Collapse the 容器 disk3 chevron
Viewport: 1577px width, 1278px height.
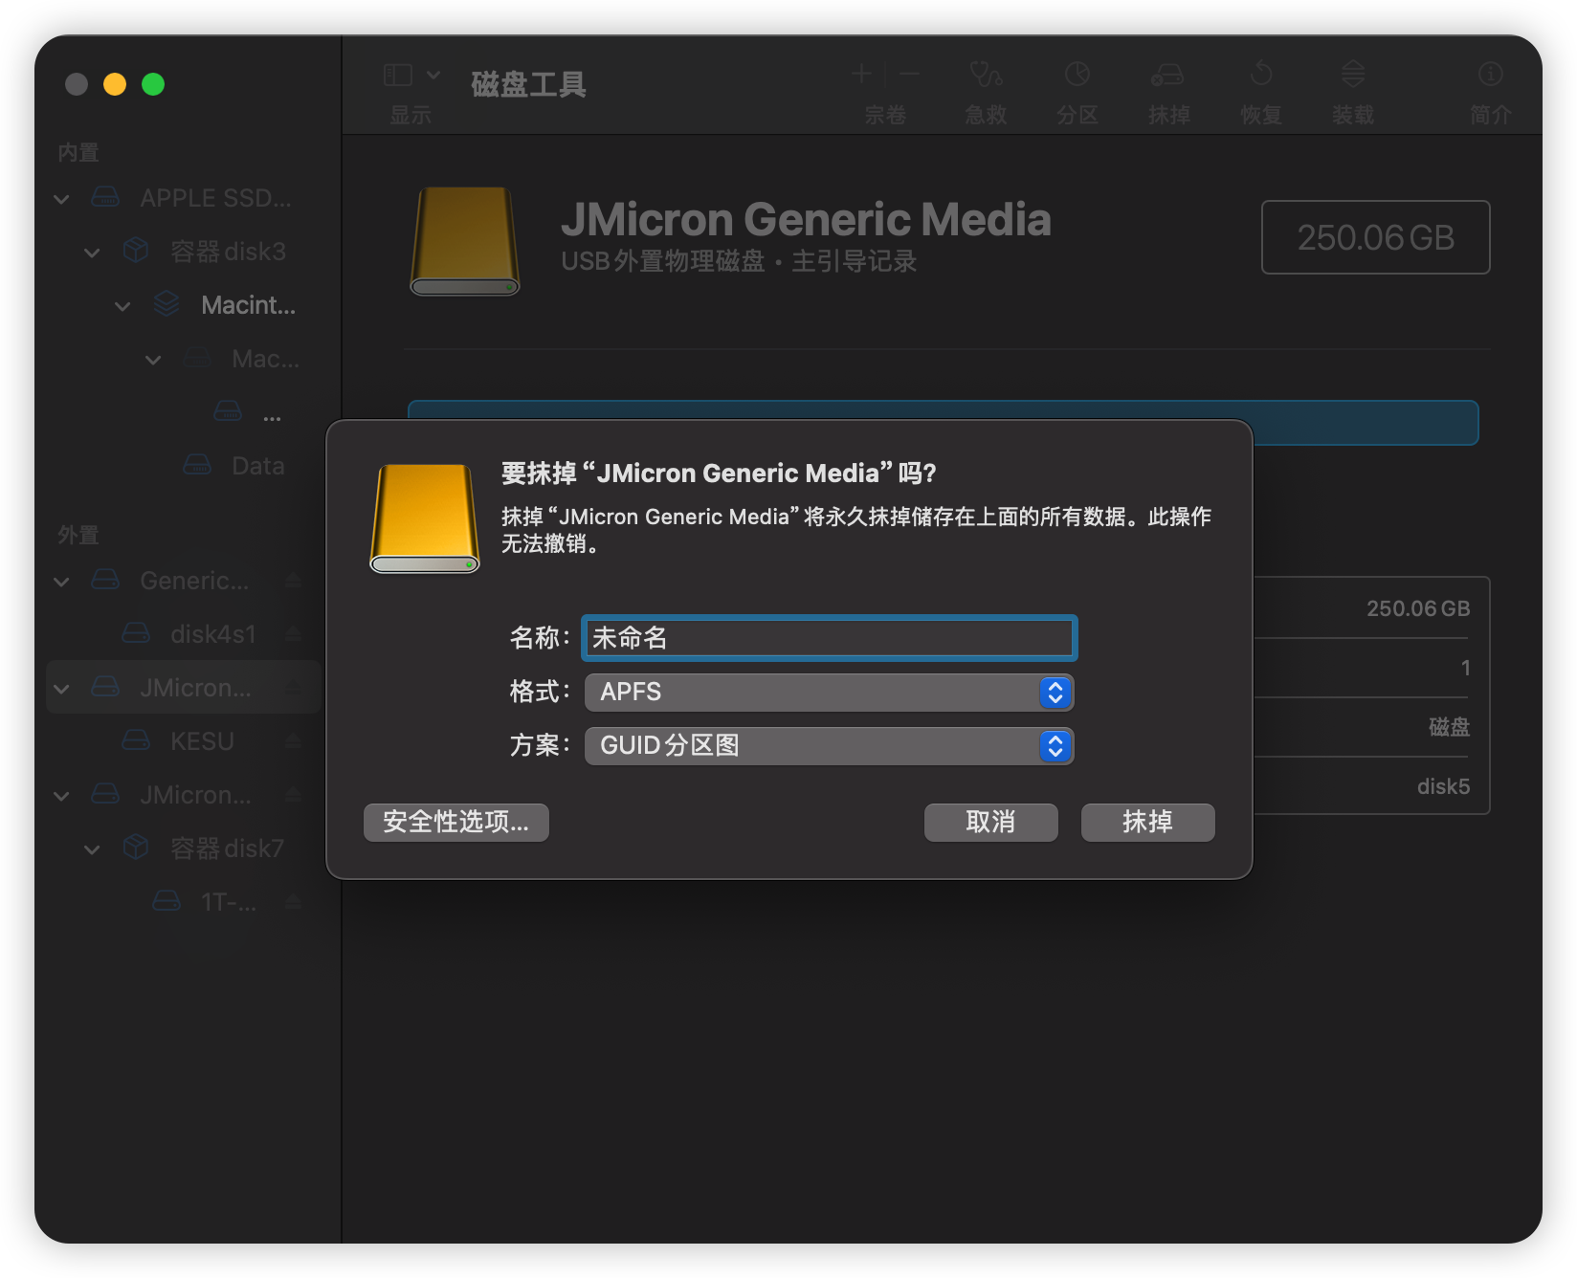point(92,253)
